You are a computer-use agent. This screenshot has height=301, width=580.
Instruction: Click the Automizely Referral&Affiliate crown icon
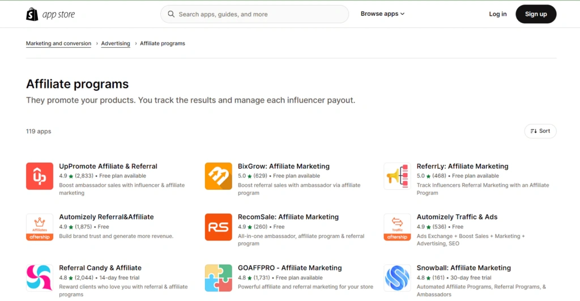pos(40,227)
